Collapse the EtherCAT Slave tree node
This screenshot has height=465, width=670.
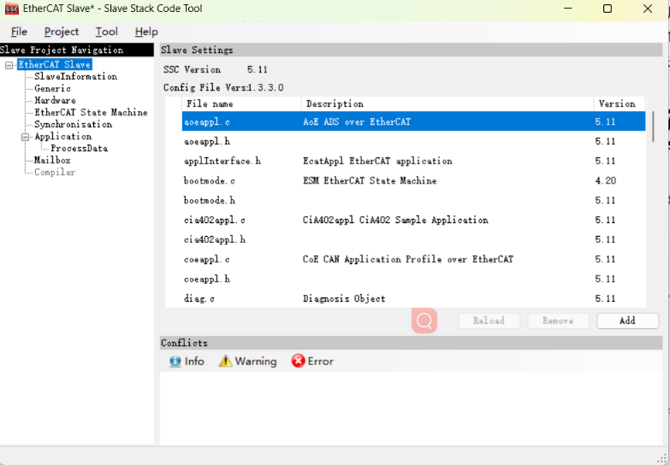[x=9, y=65]
